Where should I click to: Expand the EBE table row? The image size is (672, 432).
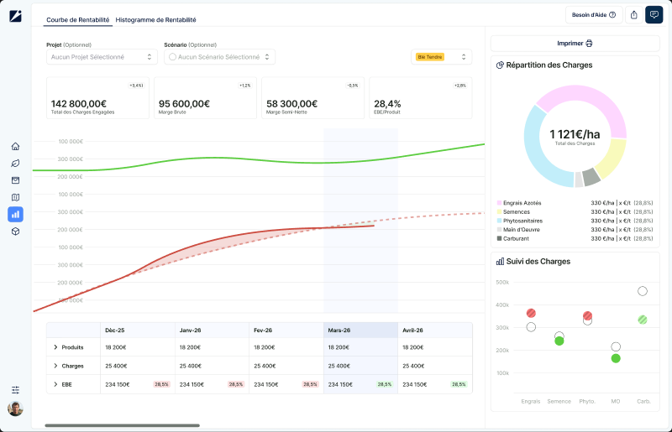coord(55,384)
